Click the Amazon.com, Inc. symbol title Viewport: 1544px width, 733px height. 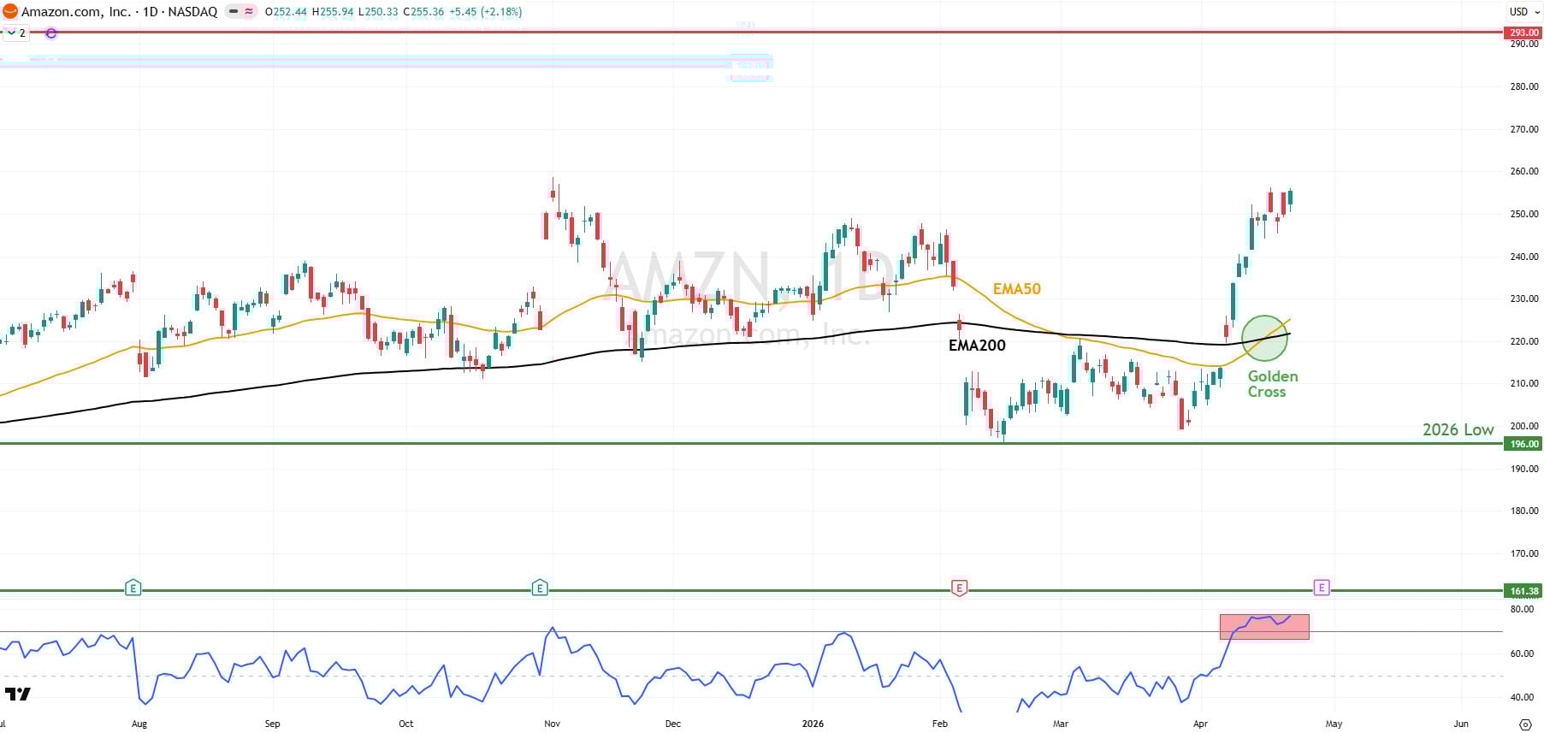[76, 12]
